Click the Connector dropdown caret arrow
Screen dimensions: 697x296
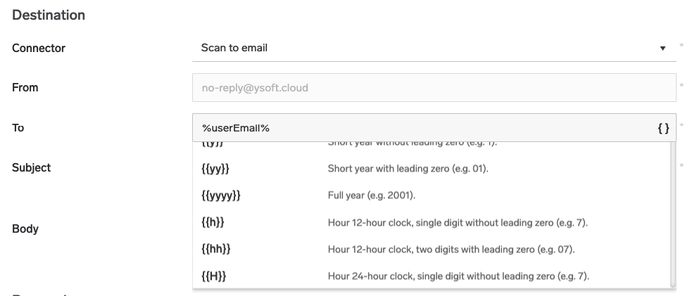662,49
